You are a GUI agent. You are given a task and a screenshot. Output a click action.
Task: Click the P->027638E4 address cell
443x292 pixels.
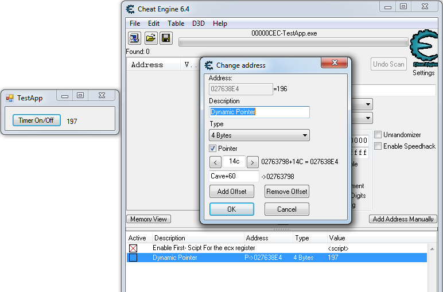[263, 258]
